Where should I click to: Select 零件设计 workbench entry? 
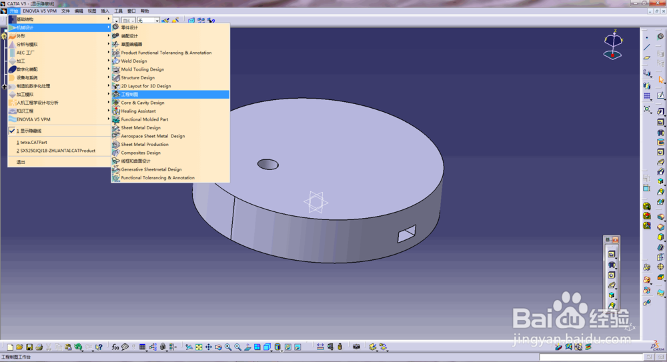point(171,27)
